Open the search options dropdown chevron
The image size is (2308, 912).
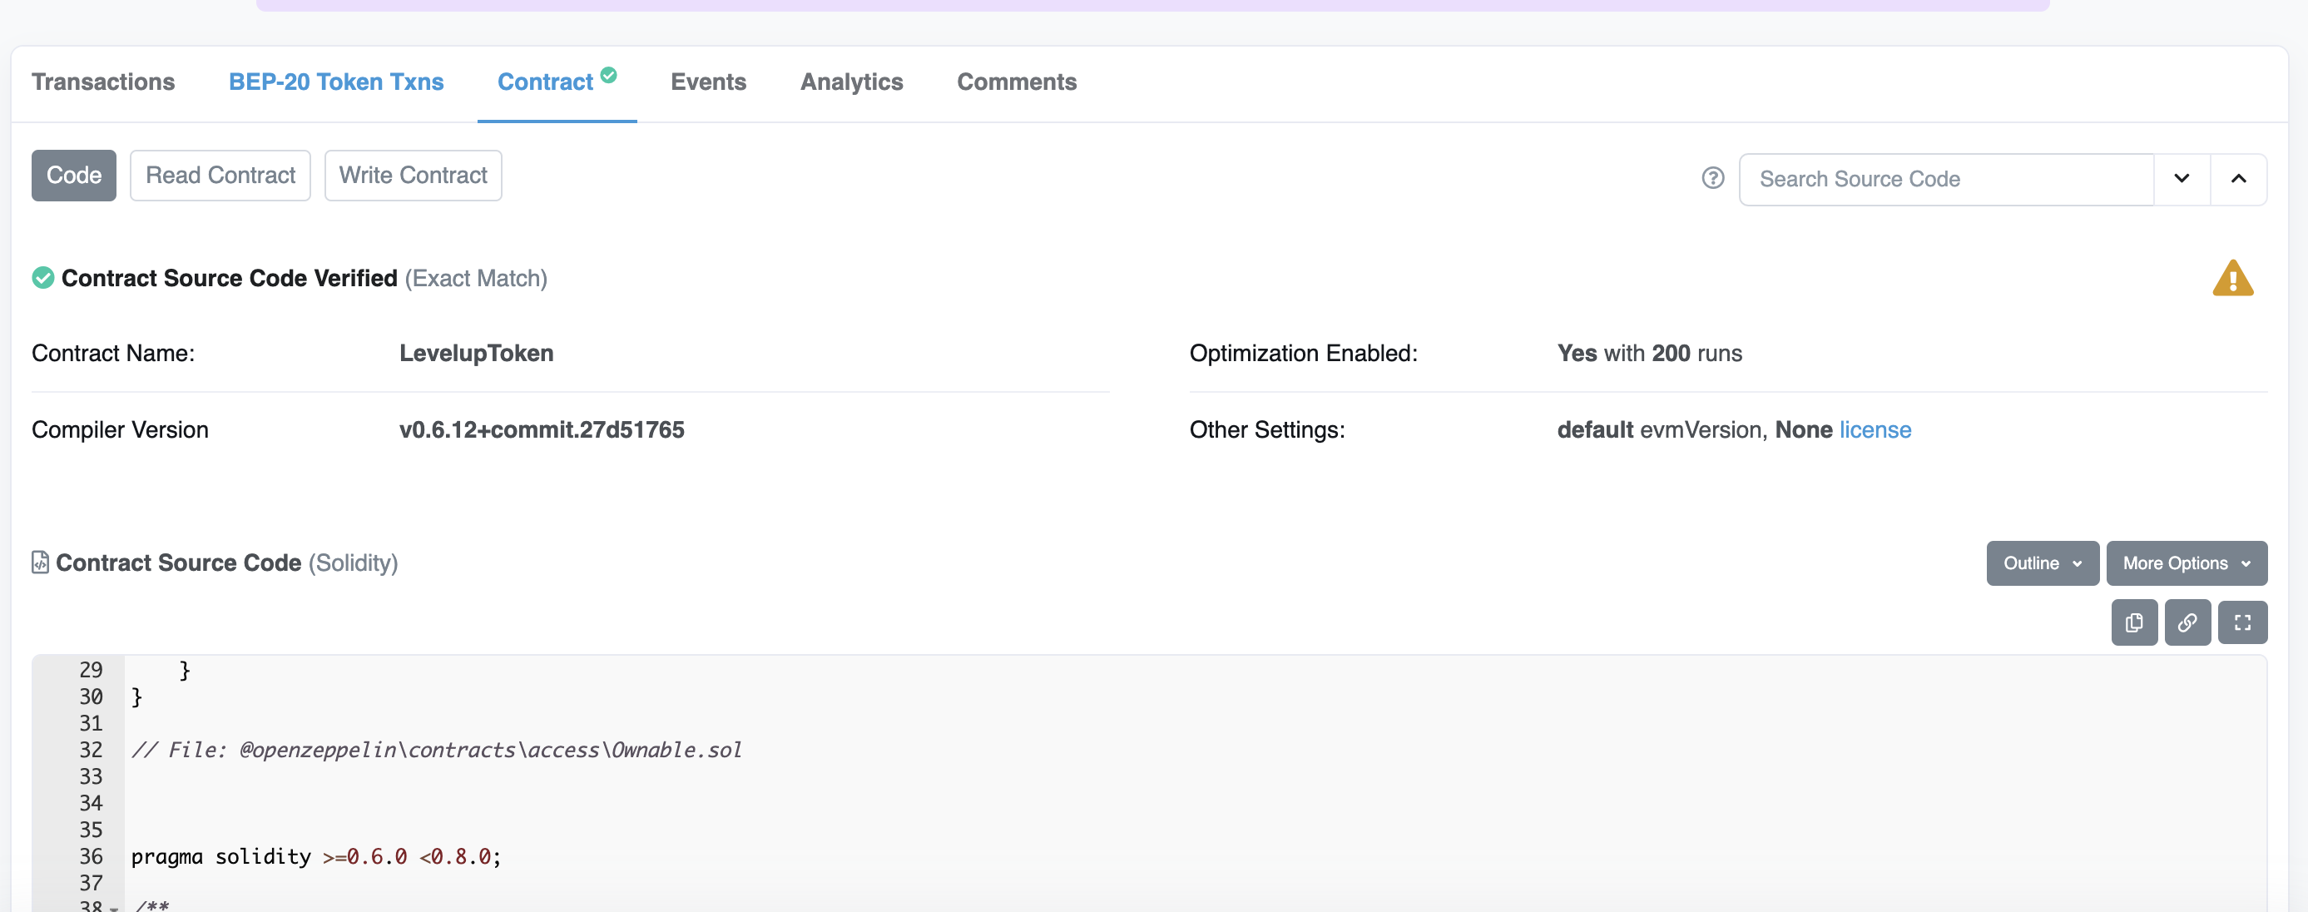coord(2182,178)
